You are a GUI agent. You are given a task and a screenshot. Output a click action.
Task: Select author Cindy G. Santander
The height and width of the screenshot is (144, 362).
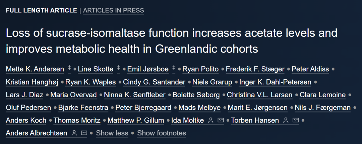click(154, 82)
